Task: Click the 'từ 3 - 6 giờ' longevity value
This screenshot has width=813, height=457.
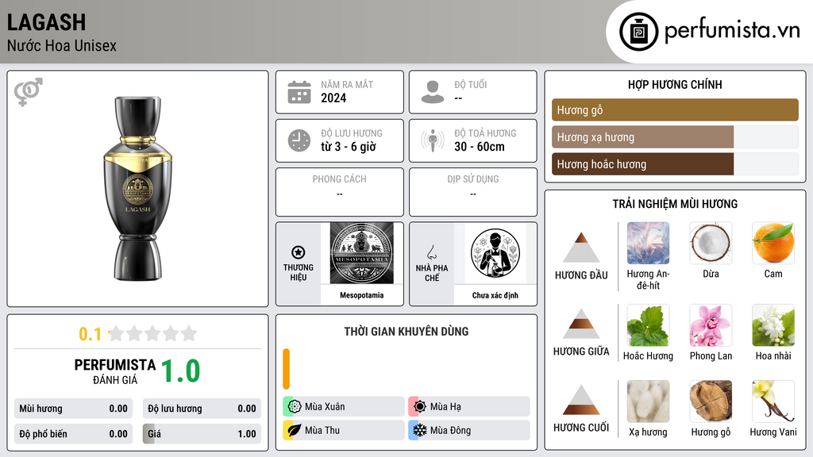Action: (348, 147)
